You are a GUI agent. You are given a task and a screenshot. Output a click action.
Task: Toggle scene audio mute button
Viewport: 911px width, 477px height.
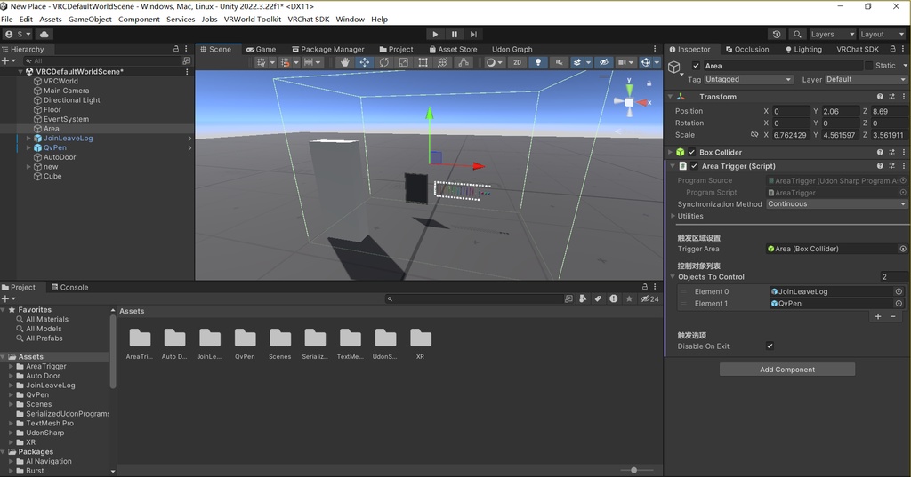click(x=559, y=62)
